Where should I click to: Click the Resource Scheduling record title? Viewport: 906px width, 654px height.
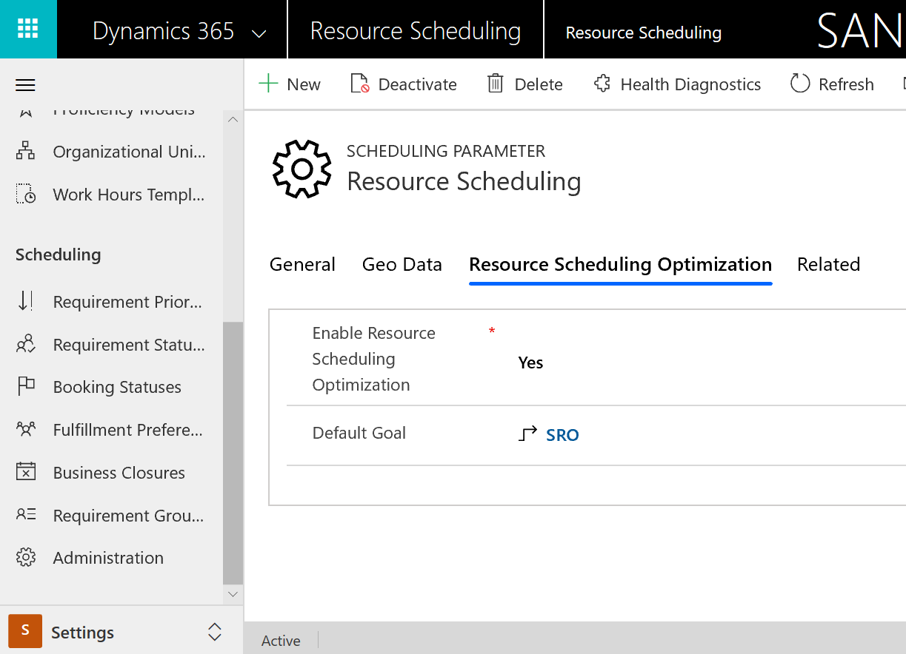pos(464,181)
